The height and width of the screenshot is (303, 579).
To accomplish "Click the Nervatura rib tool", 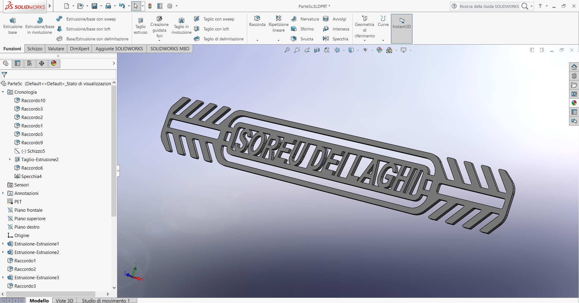I will click(305, 19).
